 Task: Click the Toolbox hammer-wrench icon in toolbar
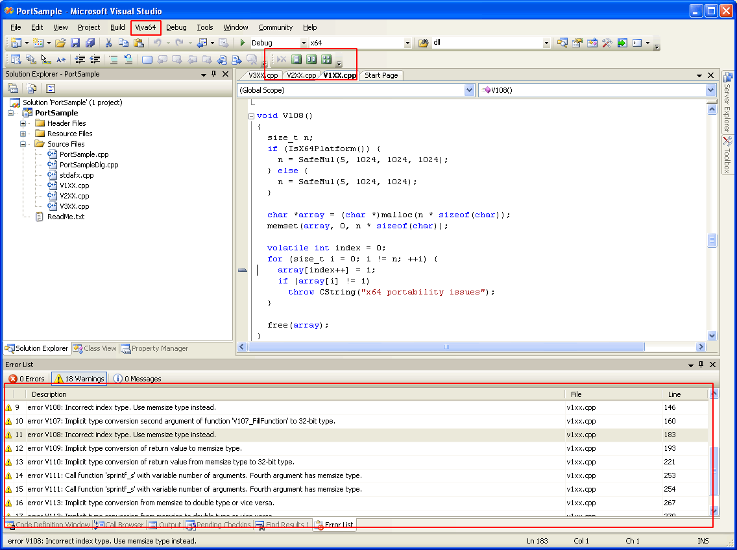coord(607,43)
